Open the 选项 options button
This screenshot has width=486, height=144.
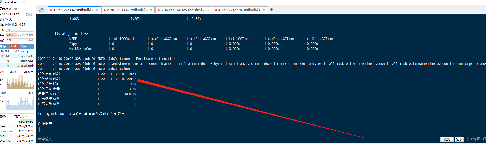[x=459, y=139]
